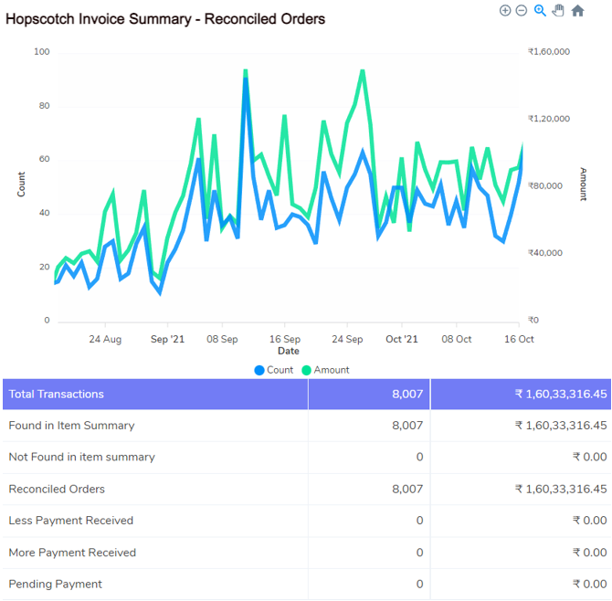Click the Less Payment Received amount ₹ 0.00
The height and width of the screenshot is (601, 612).
click(590, 521)
